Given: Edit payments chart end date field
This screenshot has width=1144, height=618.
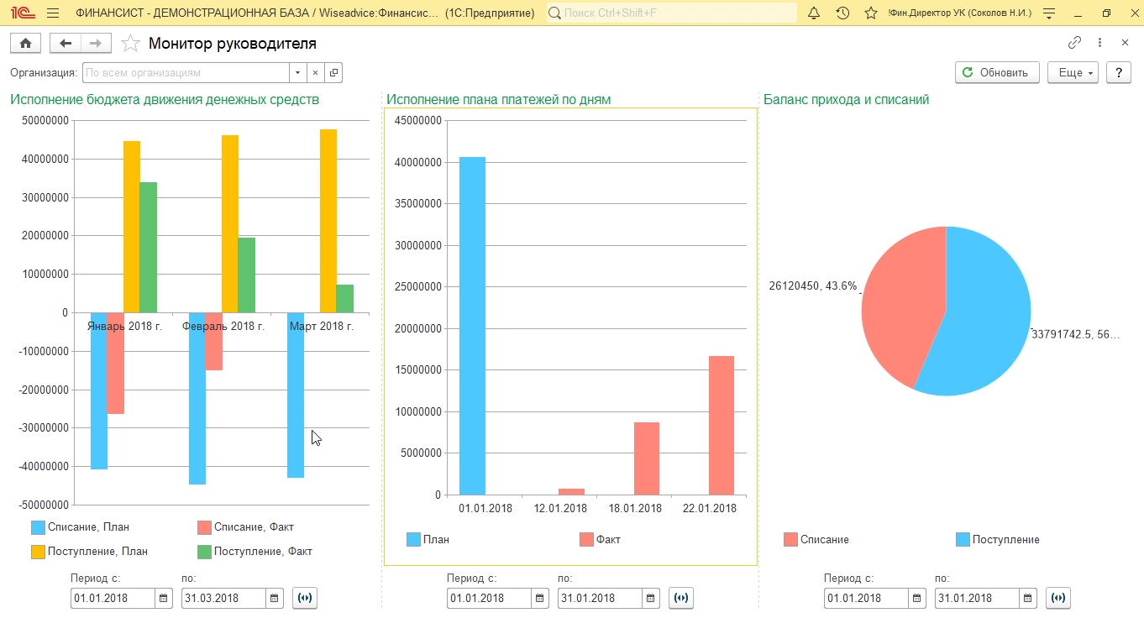Looking at the screenshot, I should coord(601,599).
